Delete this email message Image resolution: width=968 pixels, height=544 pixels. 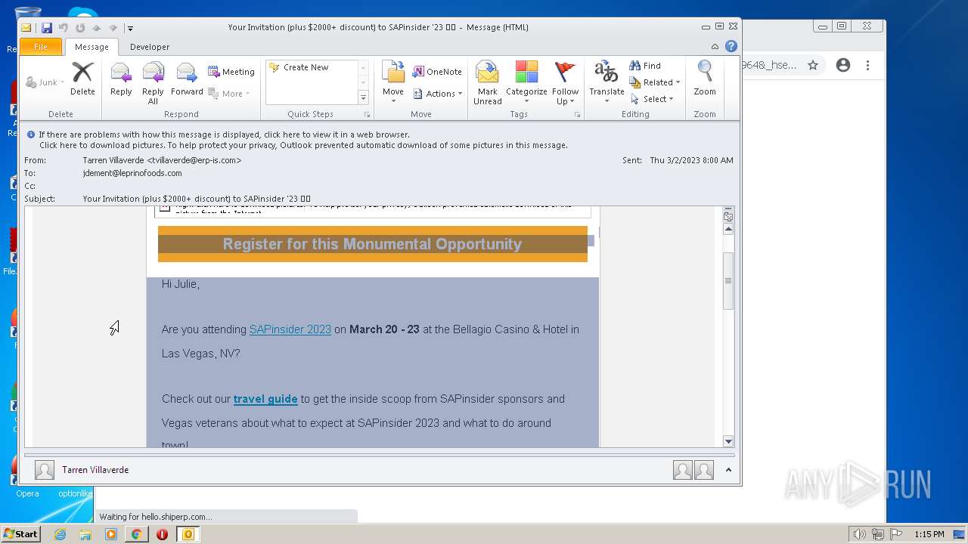tap(82, 79)
